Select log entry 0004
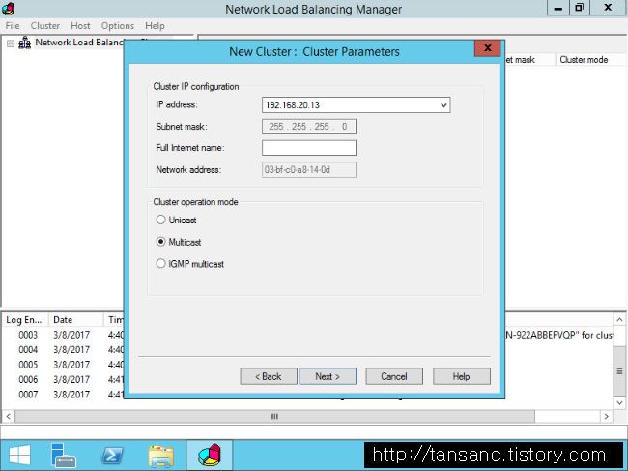This screenshot has height=471, width=628. click(x=28, y=349)
